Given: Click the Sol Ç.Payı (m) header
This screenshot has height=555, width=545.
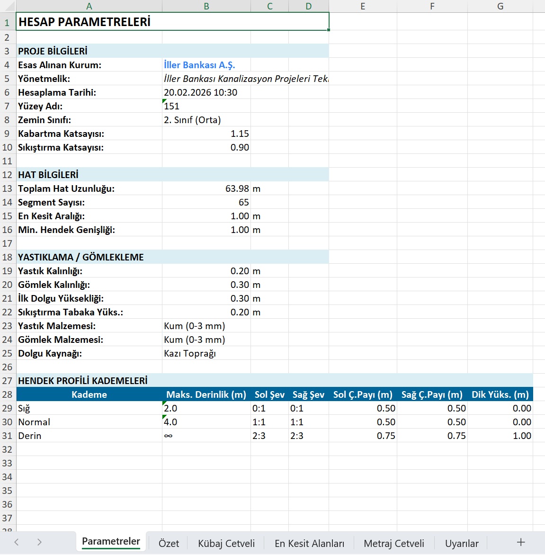Looking at the screenshot, I should [x=363, y=394].
